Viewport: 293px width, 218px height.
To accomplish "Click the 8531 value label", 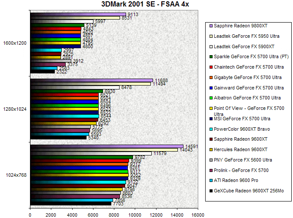I will coord(127,18).
